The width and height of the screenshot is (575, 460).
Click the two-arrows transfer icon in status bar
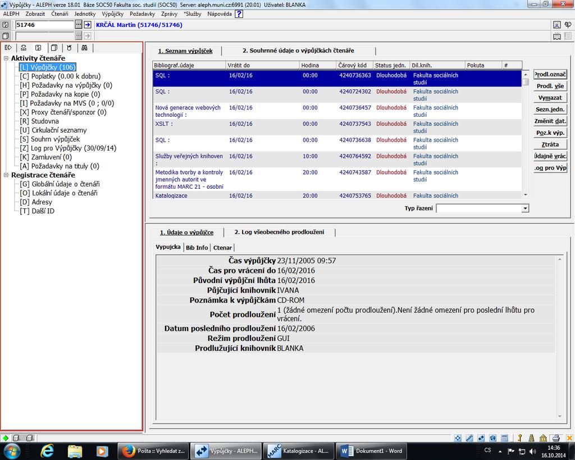coord(481,438)
